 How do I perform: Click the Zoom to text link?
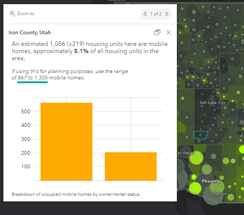(26, 14)
